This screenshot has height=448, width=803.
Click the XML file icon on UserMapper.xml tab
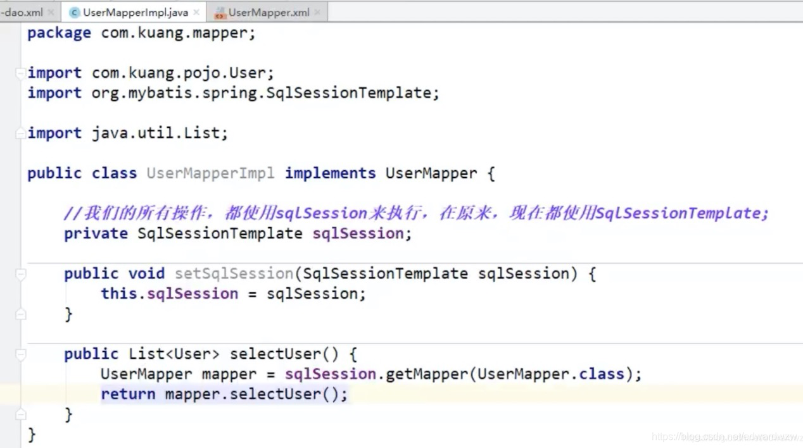point(220,12)
